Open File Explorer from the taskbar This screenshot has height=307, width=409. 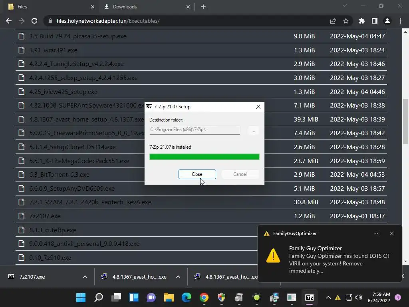click(169, 297)
